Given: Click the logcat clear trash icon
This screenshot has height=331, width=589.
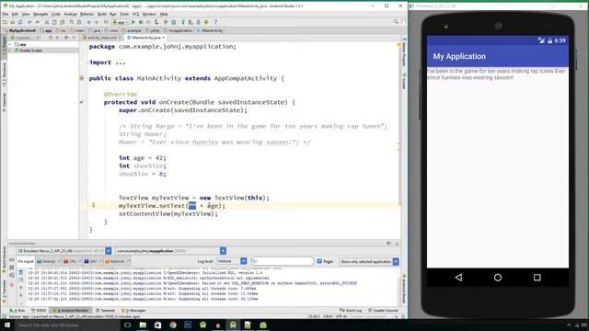Looking at the screenshot, I should click(20, 272).
